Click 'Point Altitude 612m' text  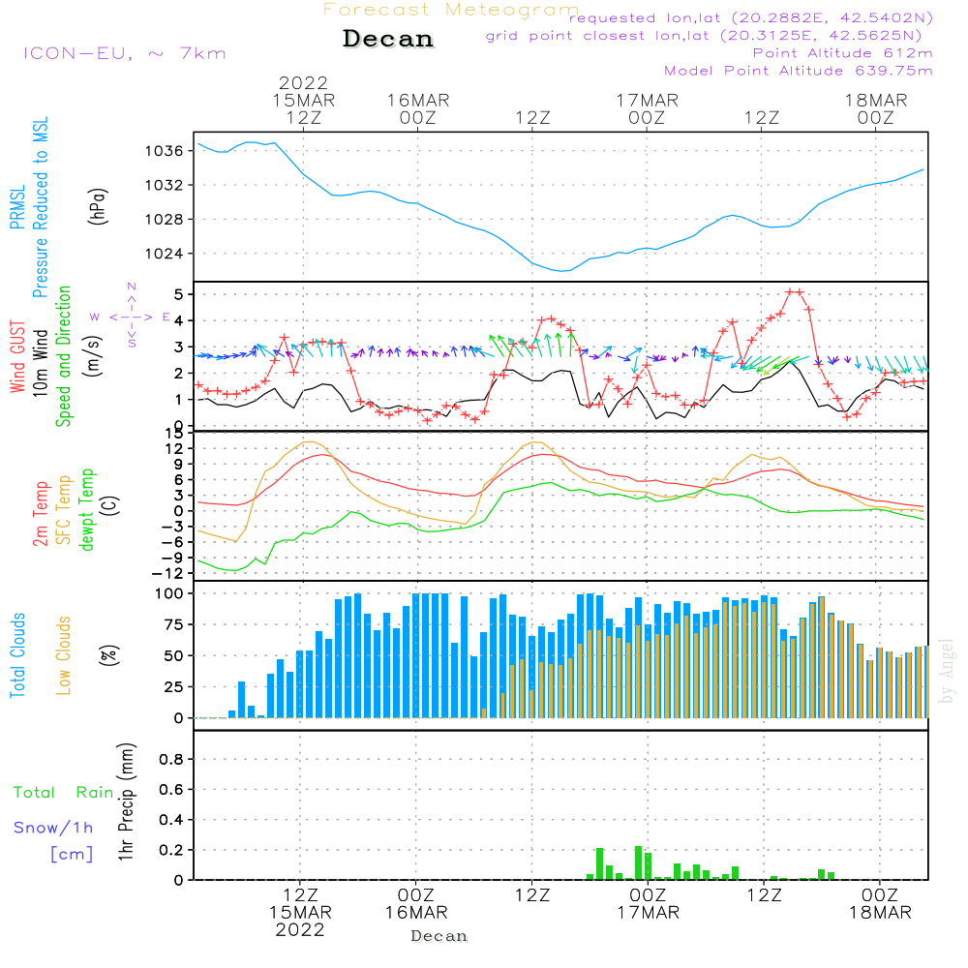click(x=843, y=53)
